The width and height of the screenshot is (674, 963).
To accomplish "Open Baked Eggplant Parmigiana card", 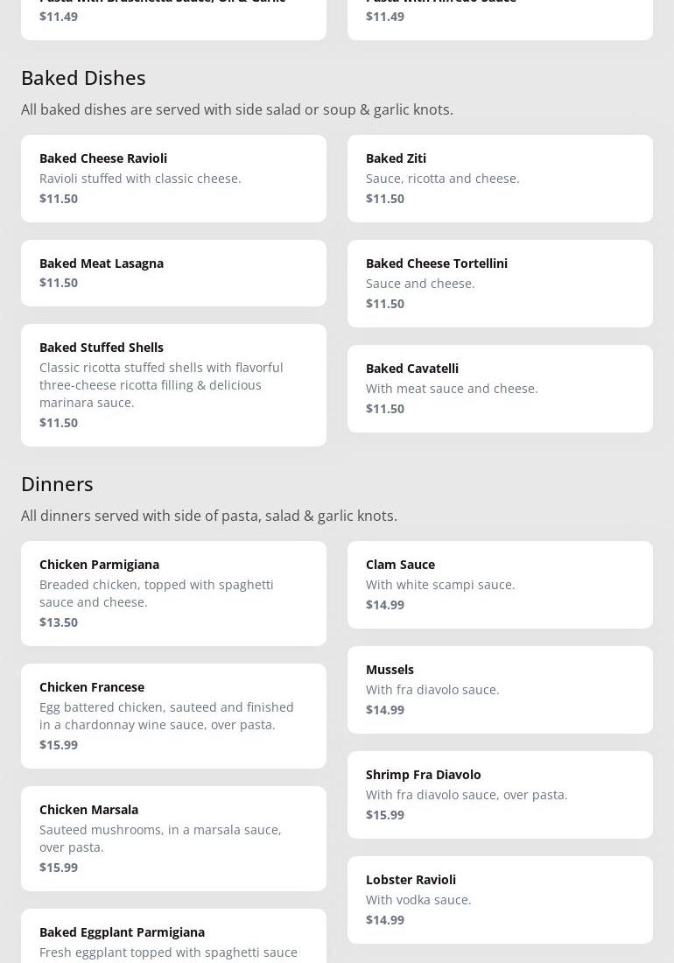I will click(x=173, y=938).
